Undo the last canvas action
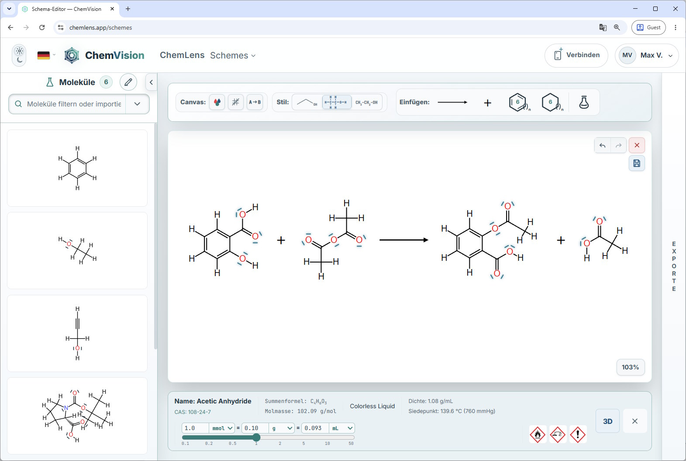The height and width of the screenshot is (461, 686). pos(603,145)
